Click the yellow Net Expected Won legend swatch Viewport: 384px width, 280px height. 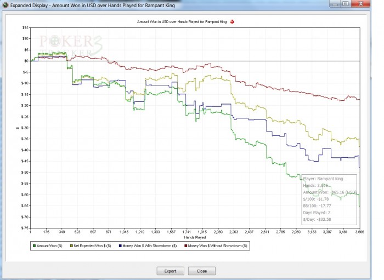71,246
